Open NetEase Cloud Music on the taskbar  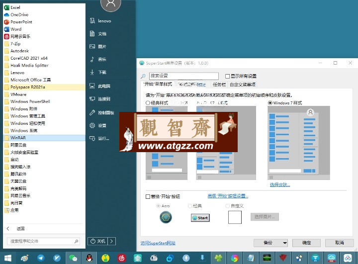121,259
